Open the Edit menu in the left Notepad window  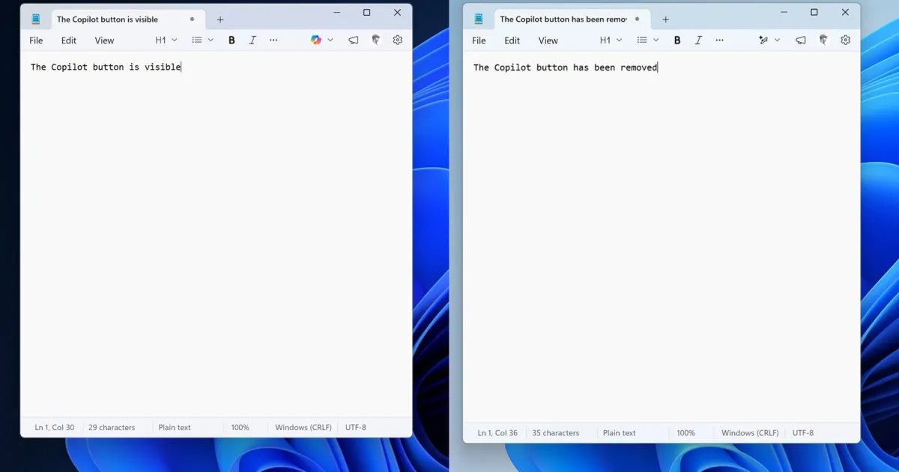69,40
